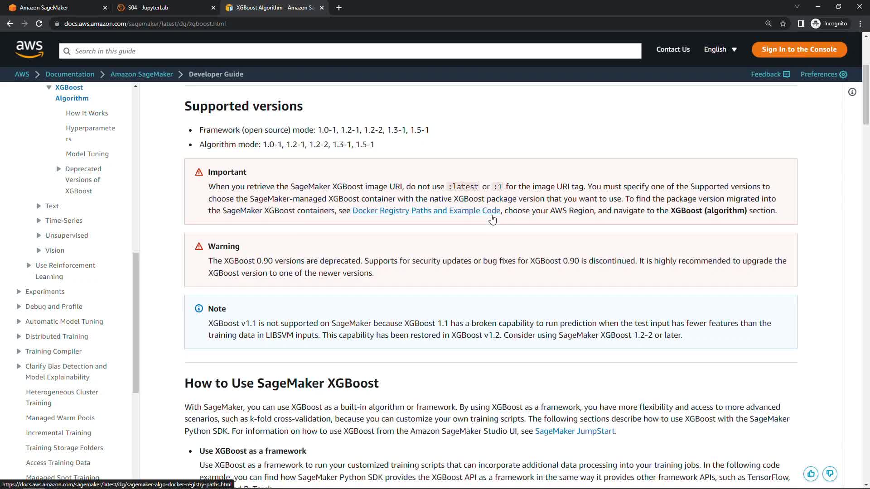The image size is (870, 489).
Task: Bookmark page with the star icon
Action: 783,24
